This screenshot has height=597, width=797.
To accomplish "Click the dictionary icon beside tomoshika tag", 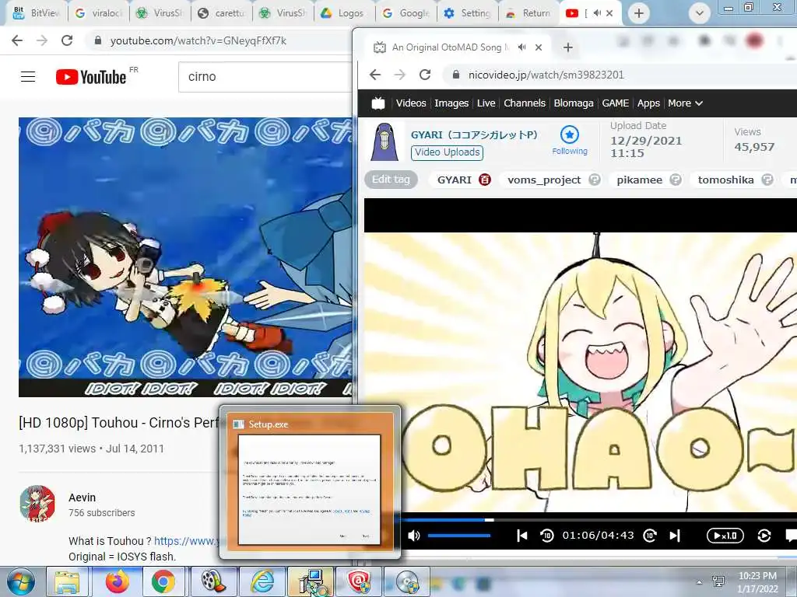I will click(x=767, y=180).
